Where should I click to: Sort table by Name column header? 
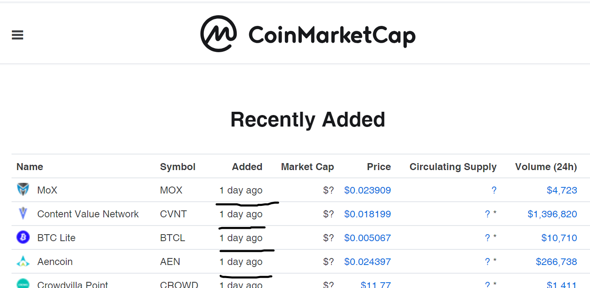pos(30,167)
